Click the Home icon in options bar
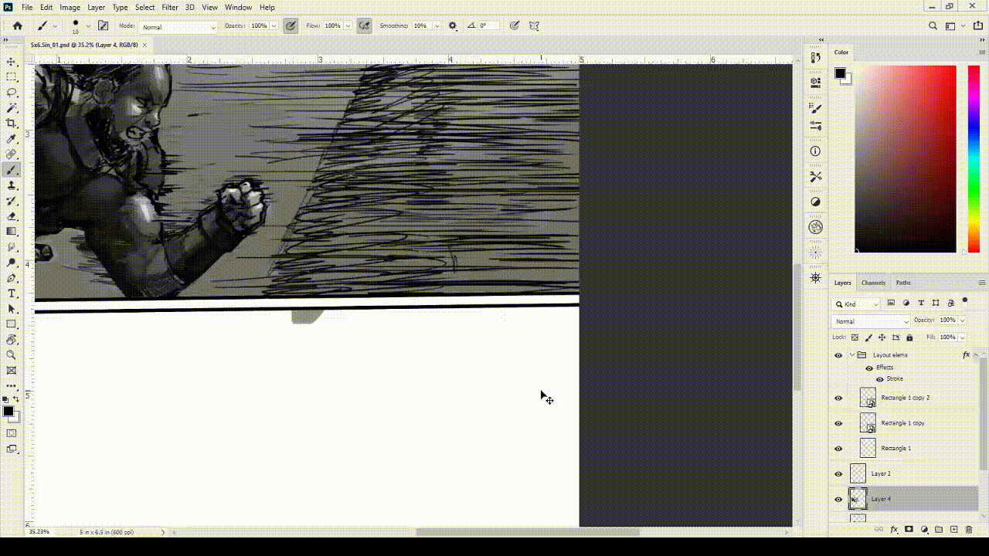Viewport: 989px width, 556px height. (x=18, y=25)
